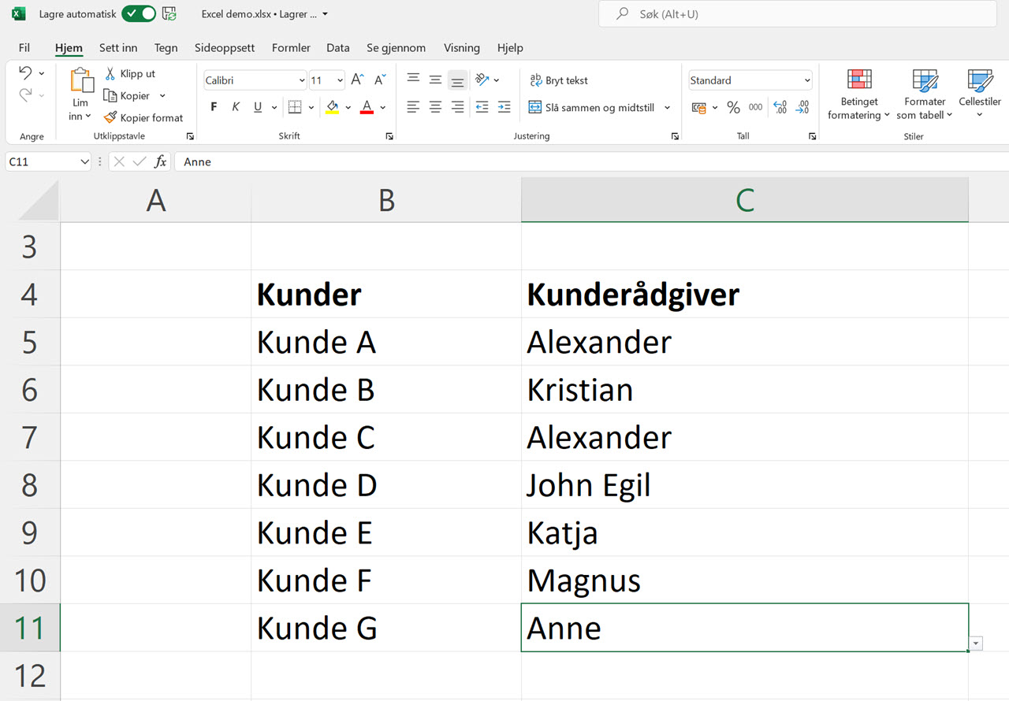Align text to middle of cell

coord(435,80)
